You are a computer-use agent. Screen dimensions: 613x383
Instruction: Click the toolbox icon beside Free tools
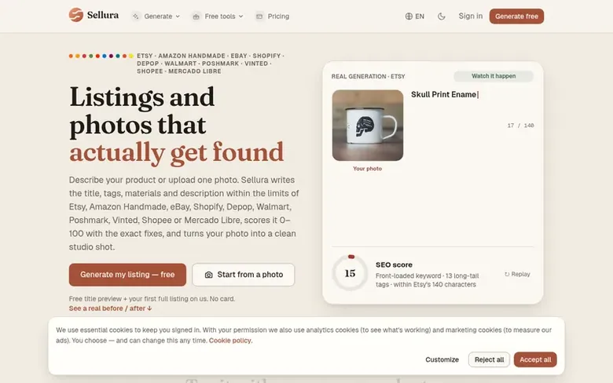[196, 16]
